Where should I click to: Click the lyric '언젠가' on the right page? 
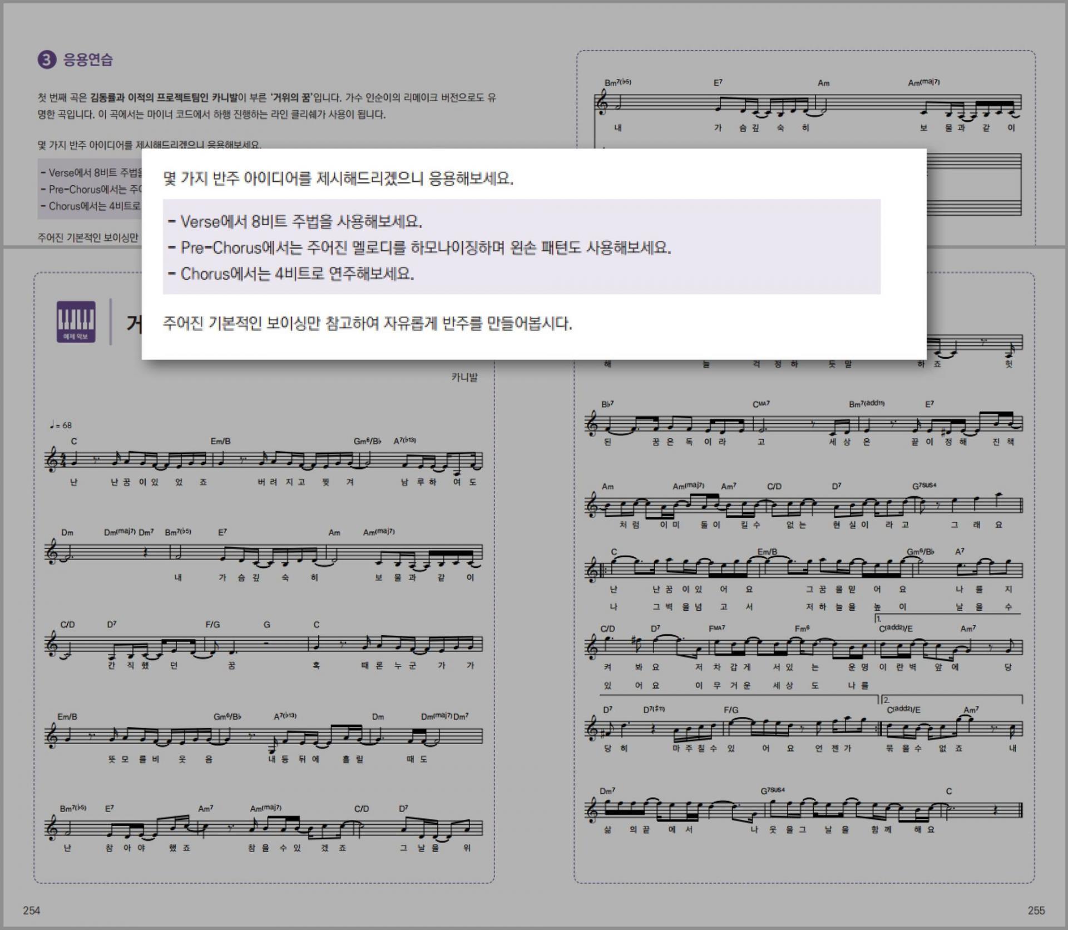click(x=833, y=748)
